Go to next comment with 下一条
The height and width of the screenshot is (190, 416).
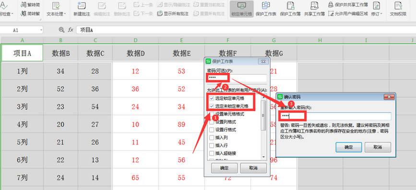[143, 13]
